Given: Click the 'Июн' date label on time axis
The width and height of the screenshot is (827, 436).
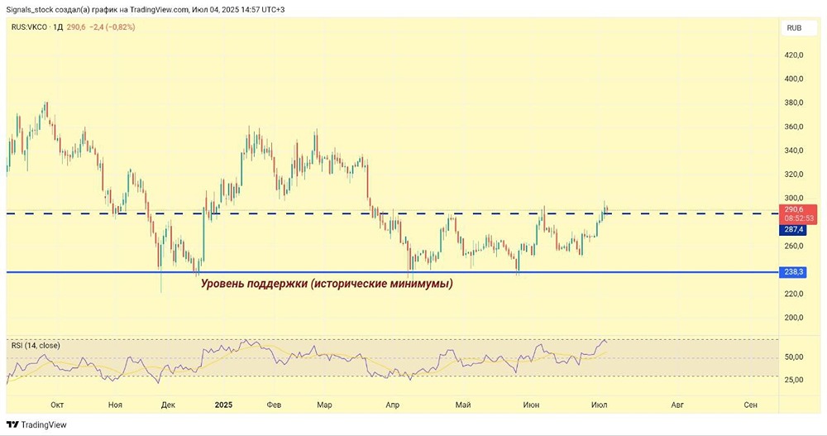Looking at the screenshot, I should point(531,405).
